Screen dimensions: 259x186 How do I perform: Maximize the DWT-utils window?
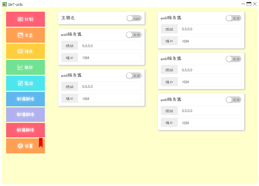(249, 4)
